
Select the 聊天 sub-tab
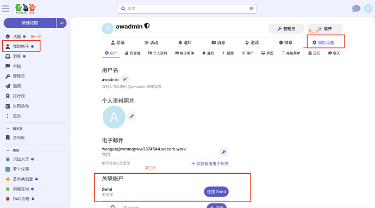(334, 53)
